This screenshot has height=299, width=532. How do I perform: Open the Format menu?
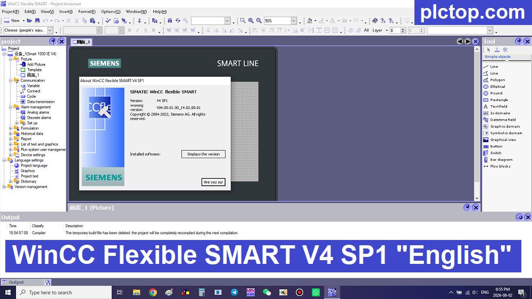point(87,12)
